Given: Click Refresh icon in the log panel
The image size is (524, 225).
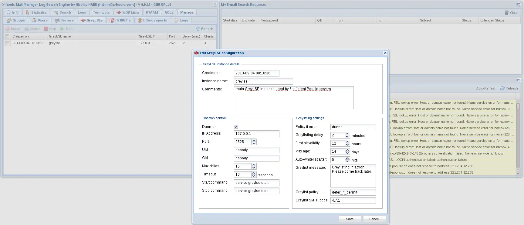Looking at the screenshot, I should pyautogui.click(x=502, y=88).
